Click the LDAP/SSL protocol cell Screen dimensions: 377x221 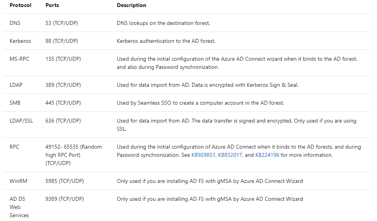[x=21, y=121]
